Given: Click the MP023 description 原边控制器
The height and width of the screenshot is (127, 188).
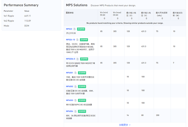Looking at the screenshot, I should (x=71, y=33).
